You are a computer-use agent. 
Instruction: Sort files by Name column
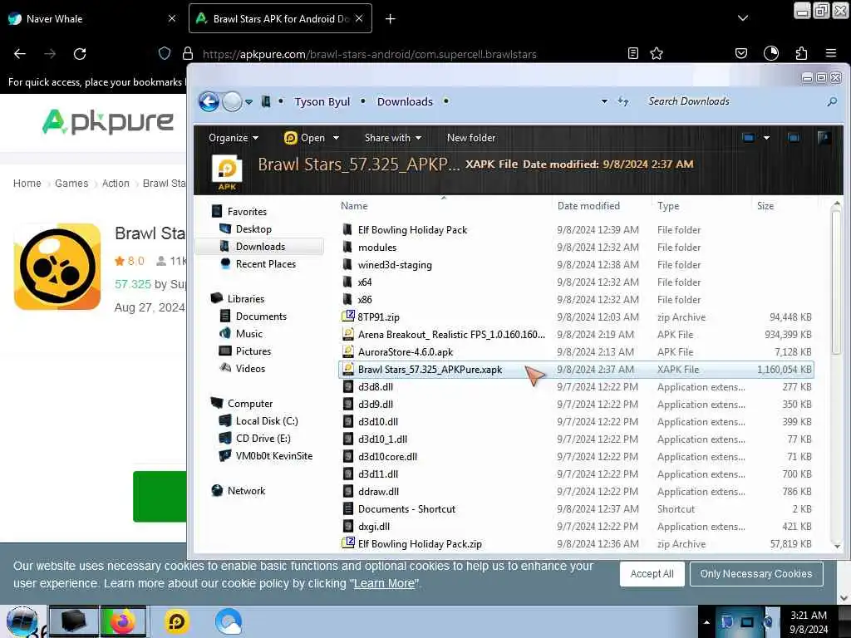[354, 206]
